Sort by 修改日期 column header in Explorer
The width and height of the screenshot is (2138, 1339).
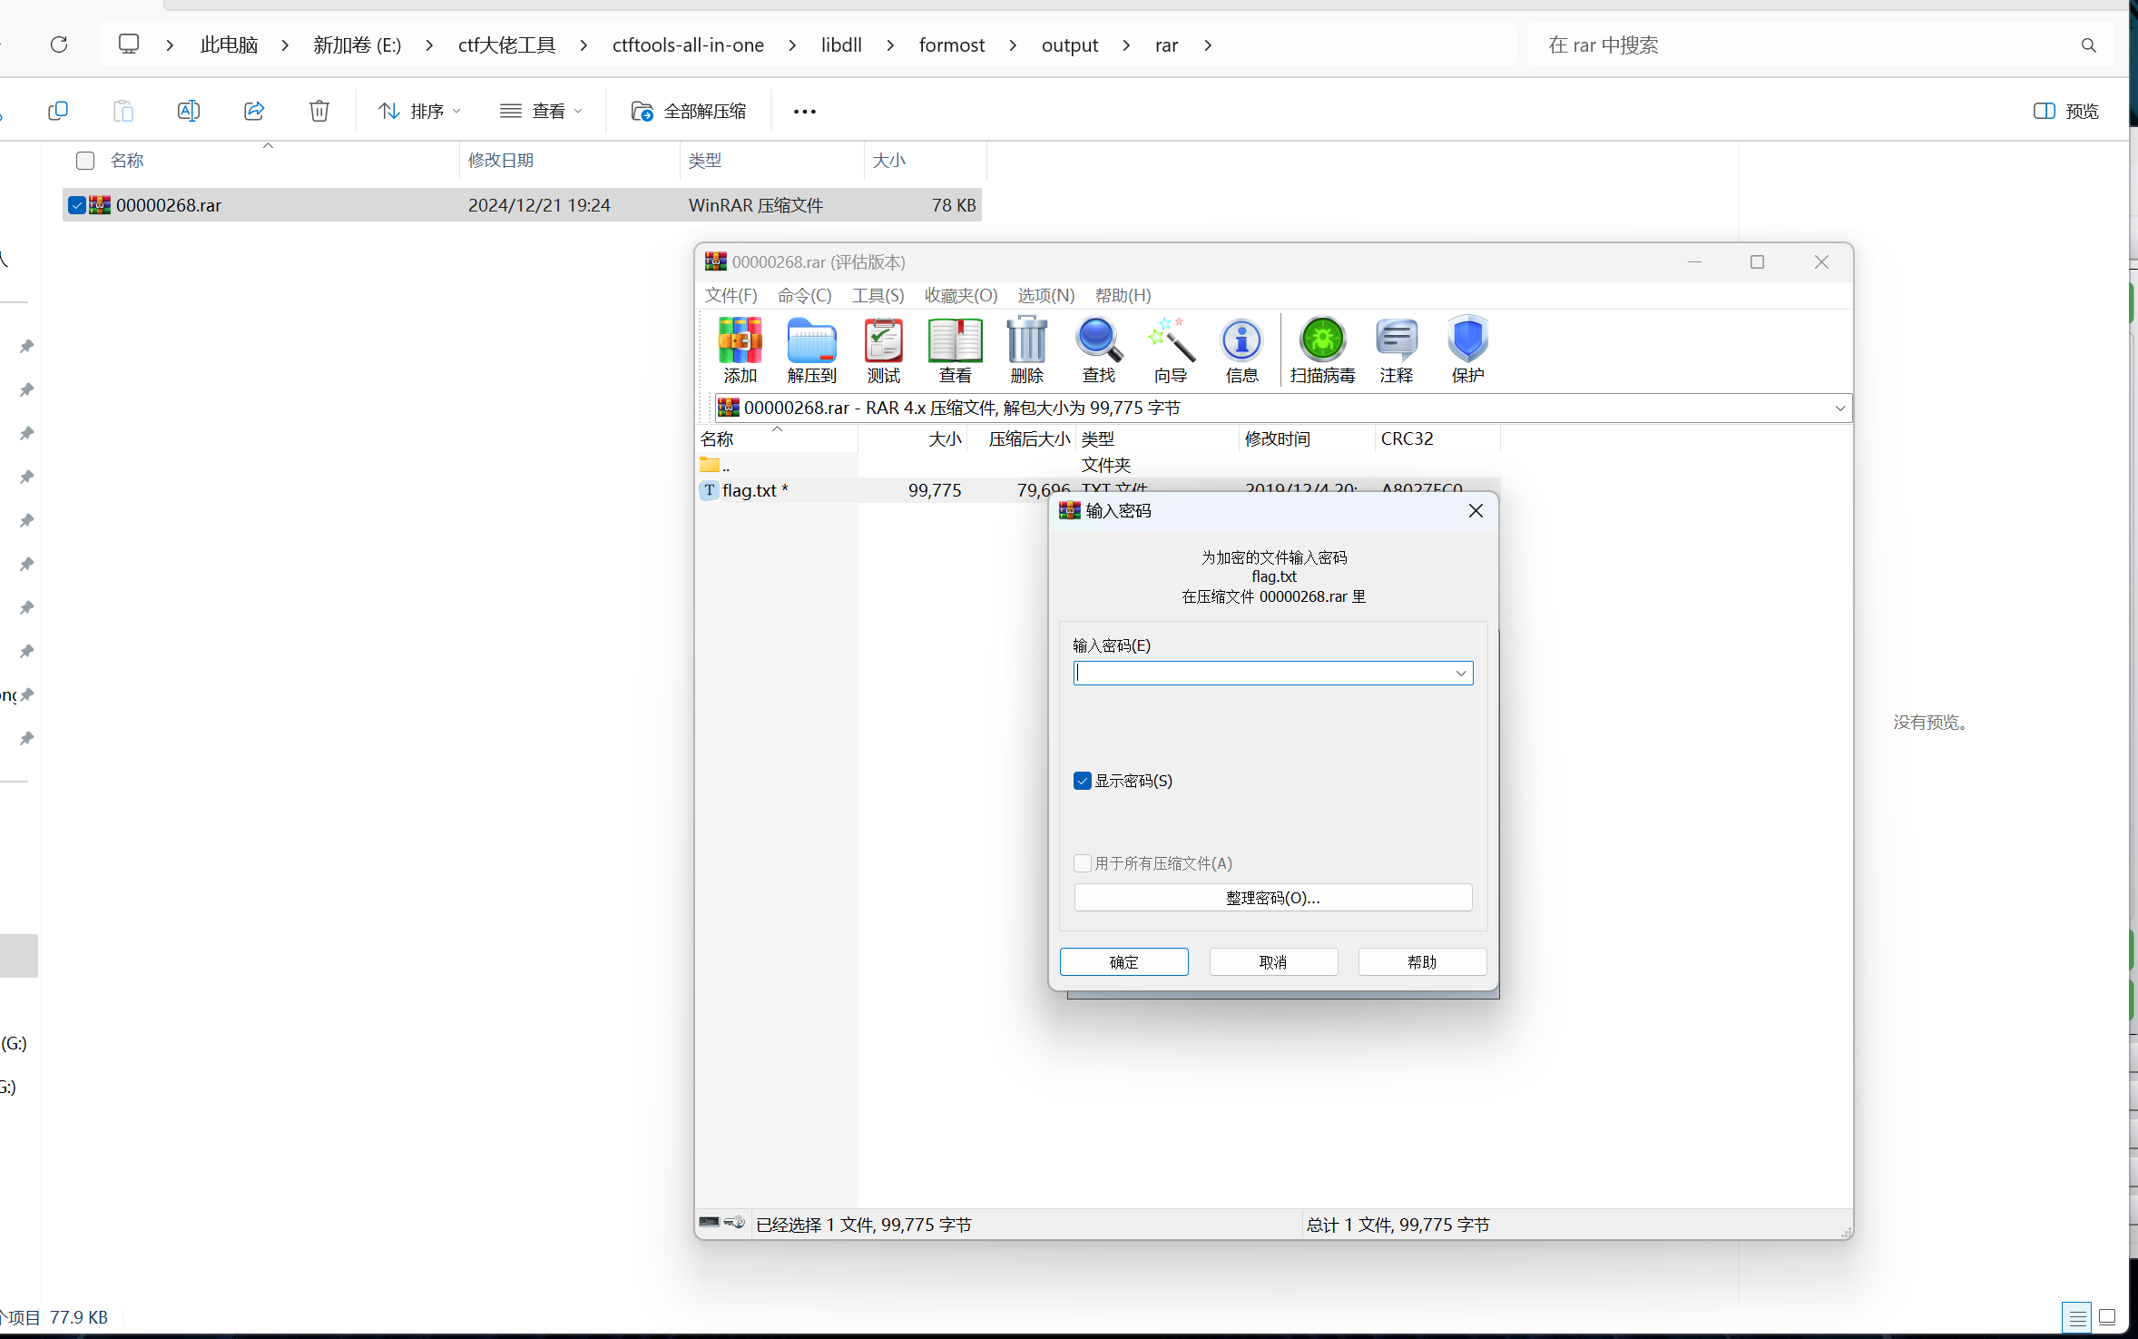click(x=569, y=161)
